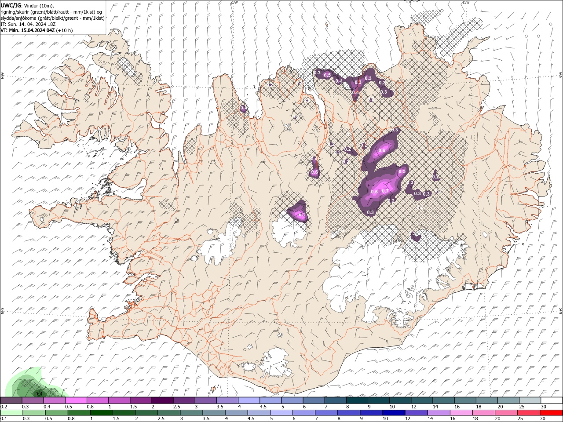Click the deep blue 10 swatch, lower row
The height and width of the screenshot is (422, 563).
coord(393,413)
